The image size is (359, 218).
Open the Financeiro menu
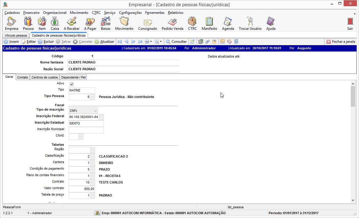(31, 13)
